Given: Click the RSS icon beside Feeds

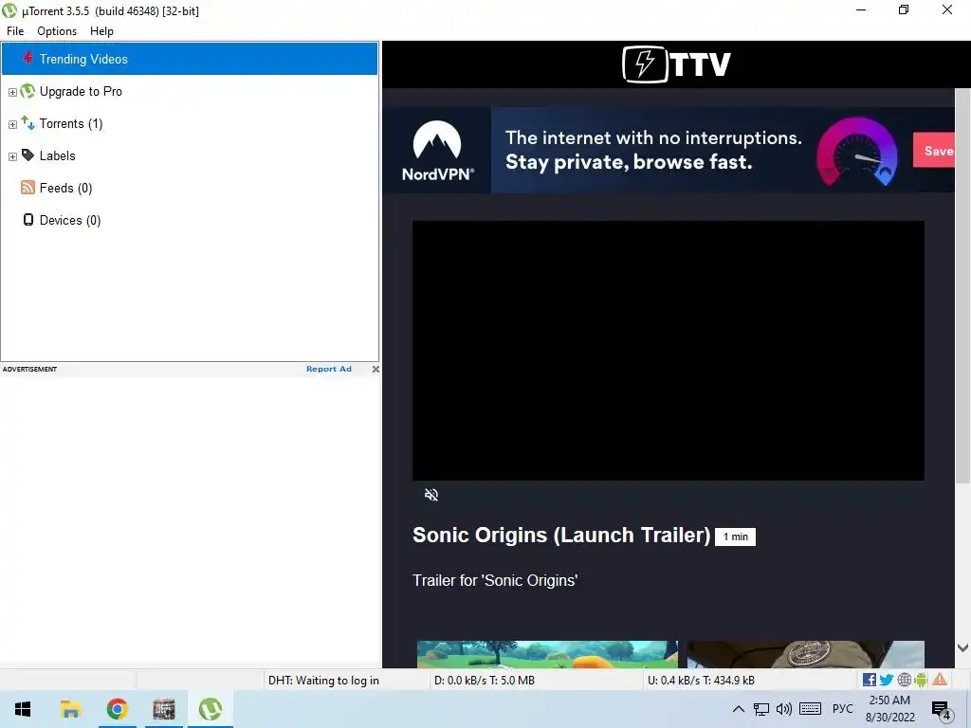Looking at the screenshot, I should pos(27,187).
